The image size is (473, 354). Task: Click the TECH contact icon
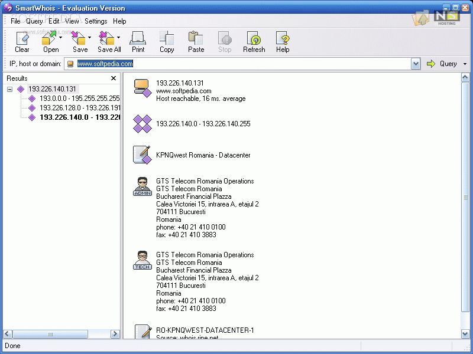click(142, 260)
